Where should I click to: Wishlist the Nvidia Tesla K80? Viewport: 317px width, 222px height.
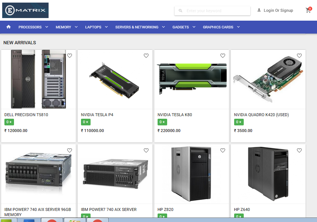coord(223,56)
